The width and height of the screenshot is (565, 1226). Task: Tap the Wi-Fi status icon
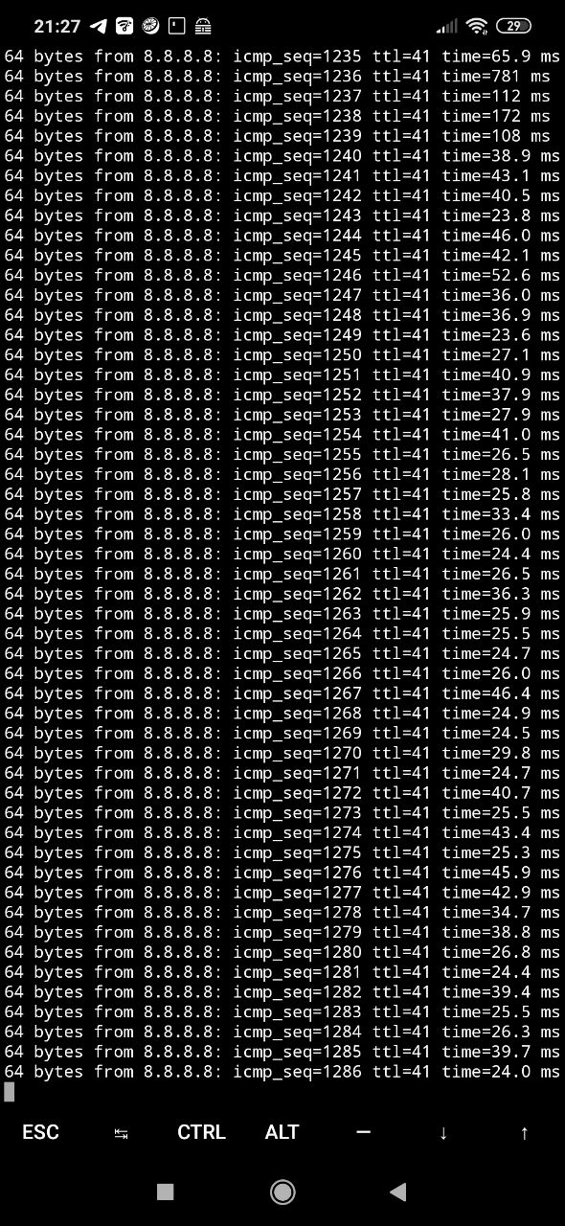pos(477,26)
